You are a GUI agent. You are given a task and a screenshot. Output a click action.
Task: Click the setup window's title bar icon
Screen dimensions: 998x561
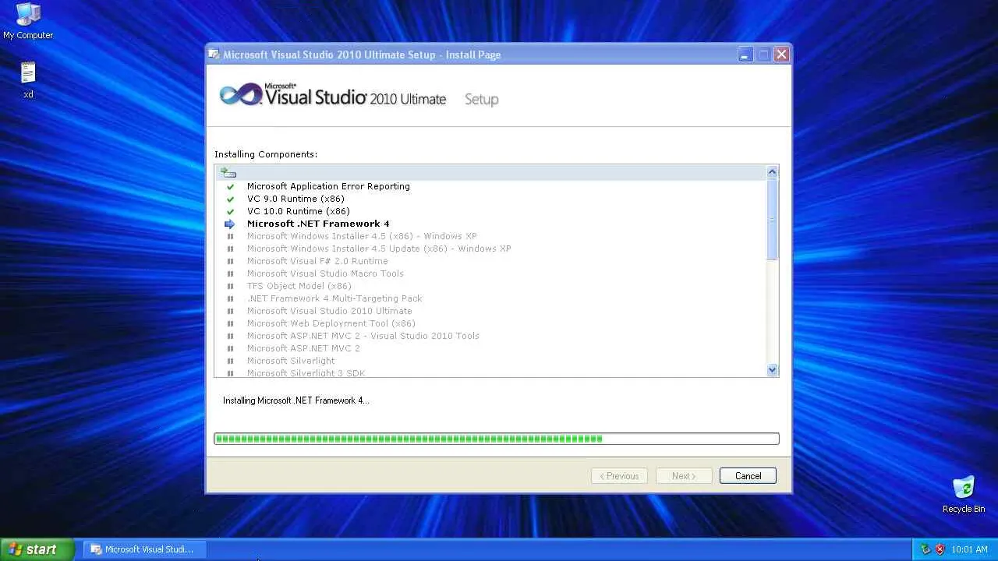point(214,55)
